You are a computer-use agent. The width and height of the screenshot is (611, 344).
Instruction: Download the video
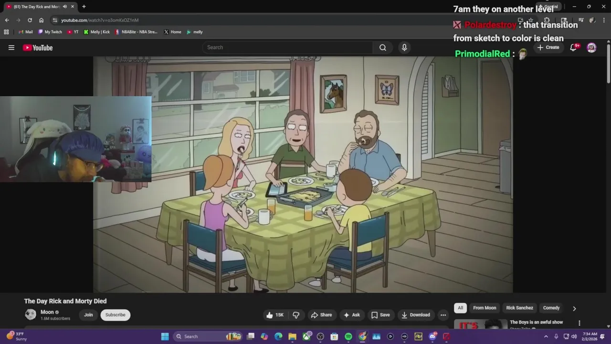point(415,315)
